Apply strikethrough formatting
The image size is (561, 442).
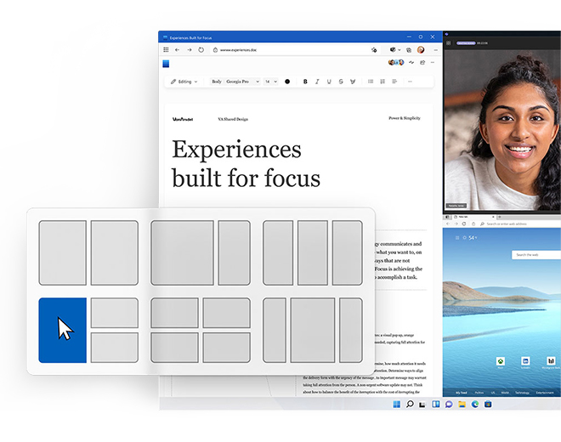[x=341, y=82]
